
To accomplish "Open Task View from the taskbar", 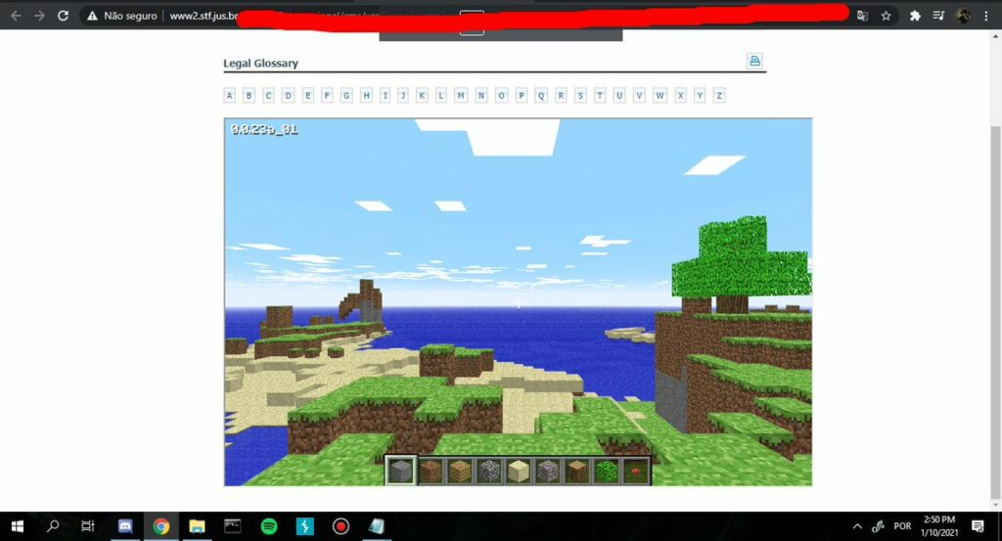I will point(88,526).
